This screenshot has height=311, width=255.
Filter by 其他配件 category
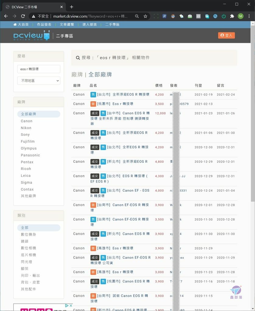(x=28, y=289)
